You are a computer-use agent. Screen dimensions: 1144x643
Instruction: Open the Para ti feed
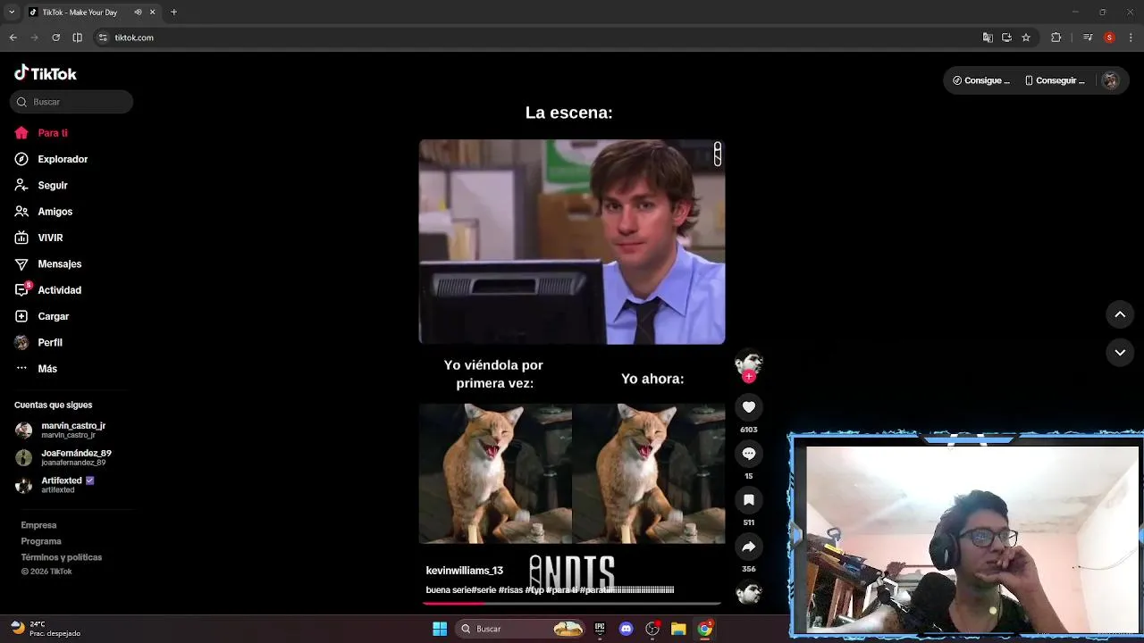[41, 133]
